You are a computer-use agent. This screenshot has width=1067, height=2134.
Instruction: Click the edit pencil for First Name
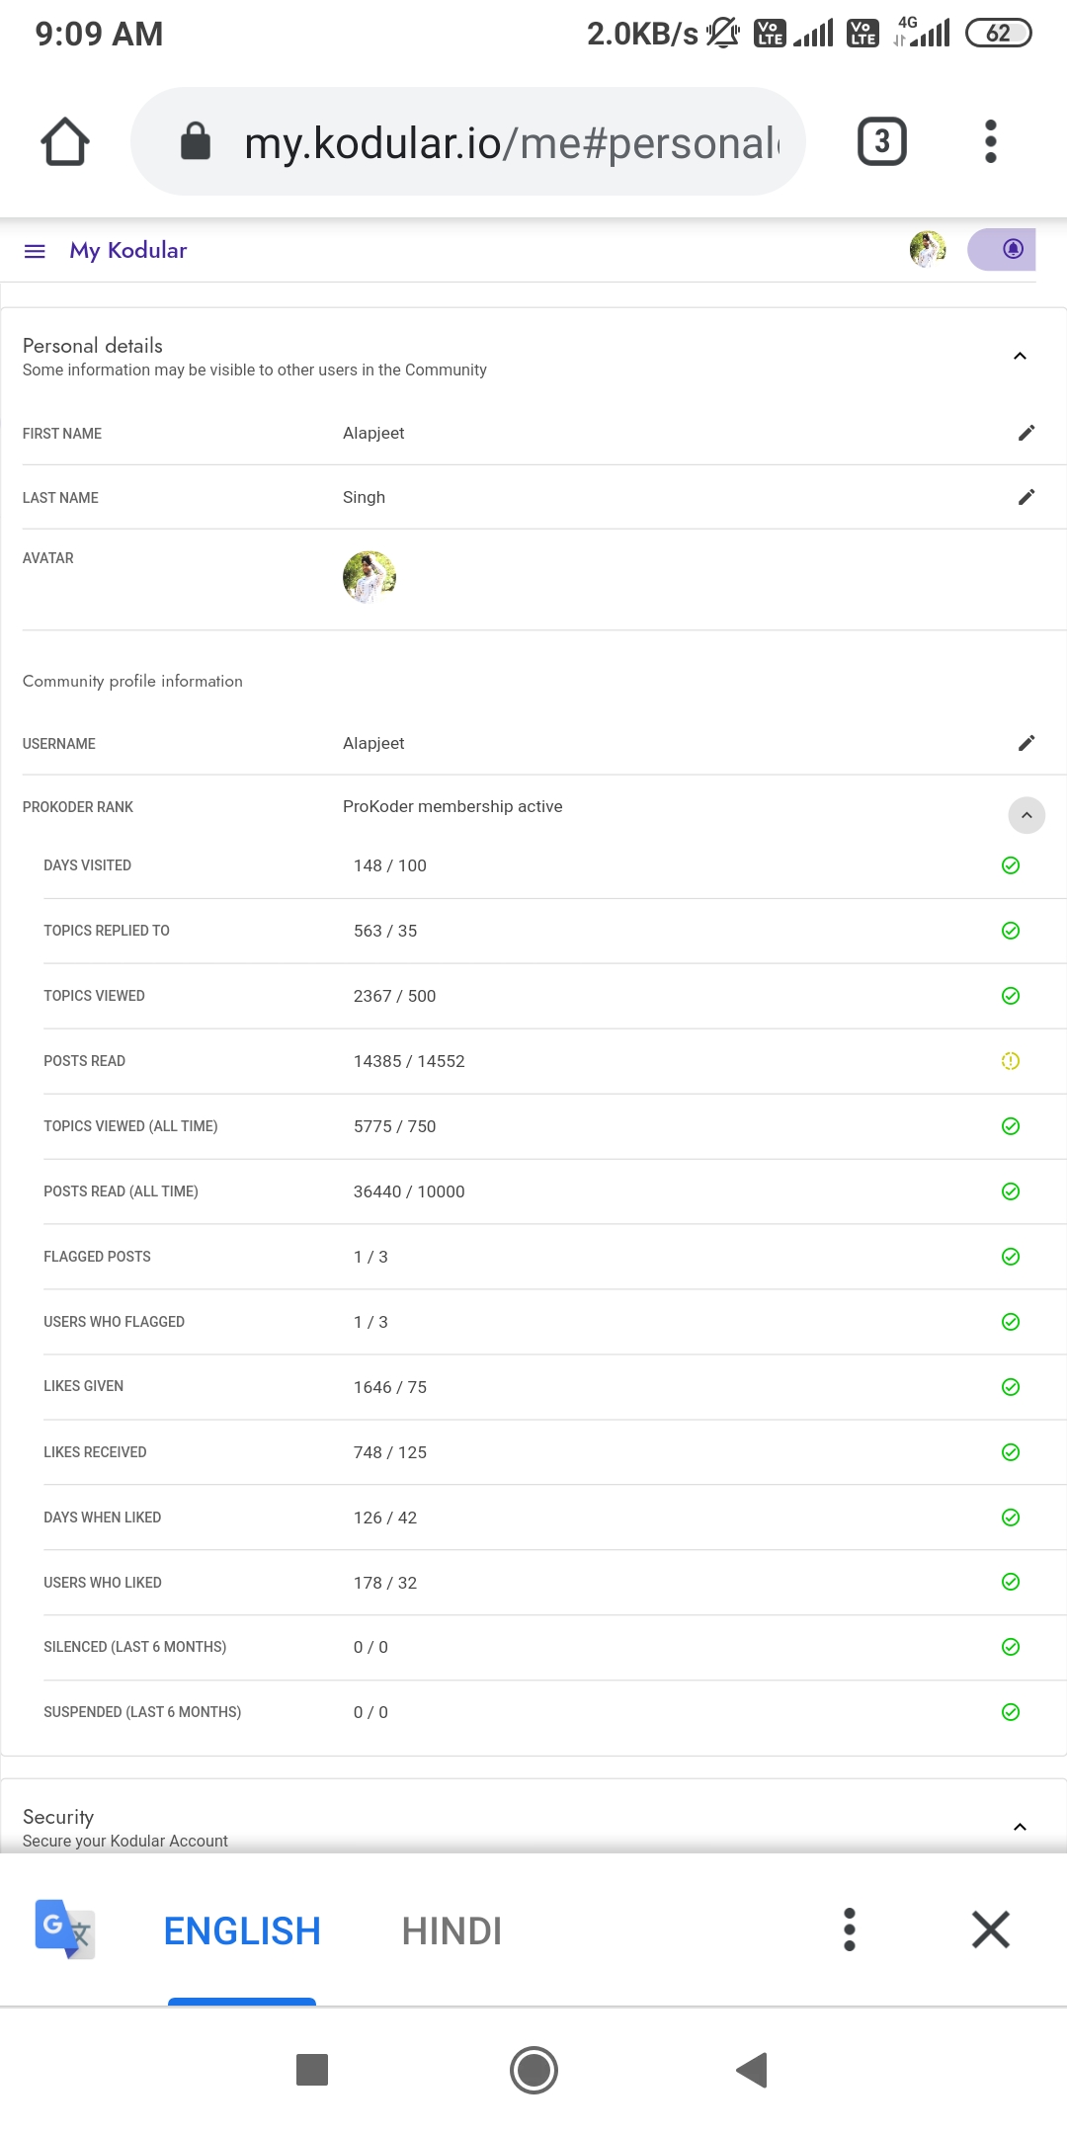[1026, 433]
